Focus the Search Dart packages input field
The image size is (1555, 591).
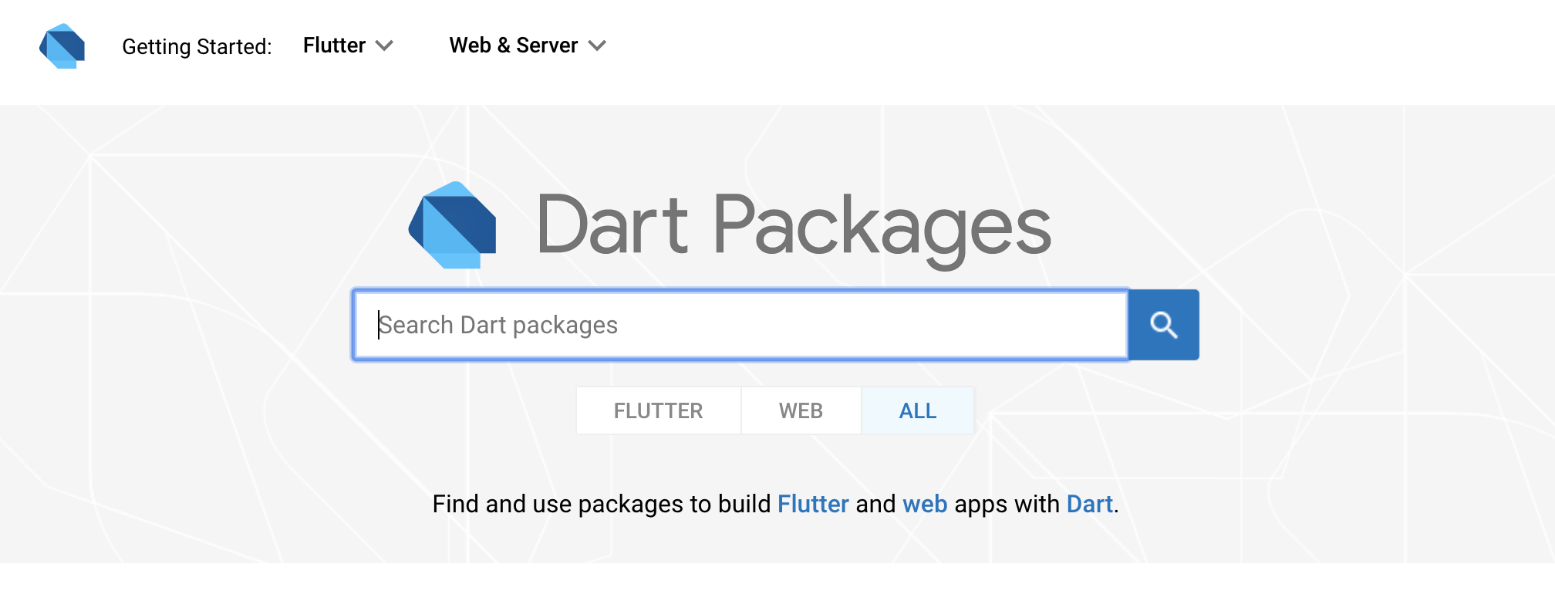[741, 325]
